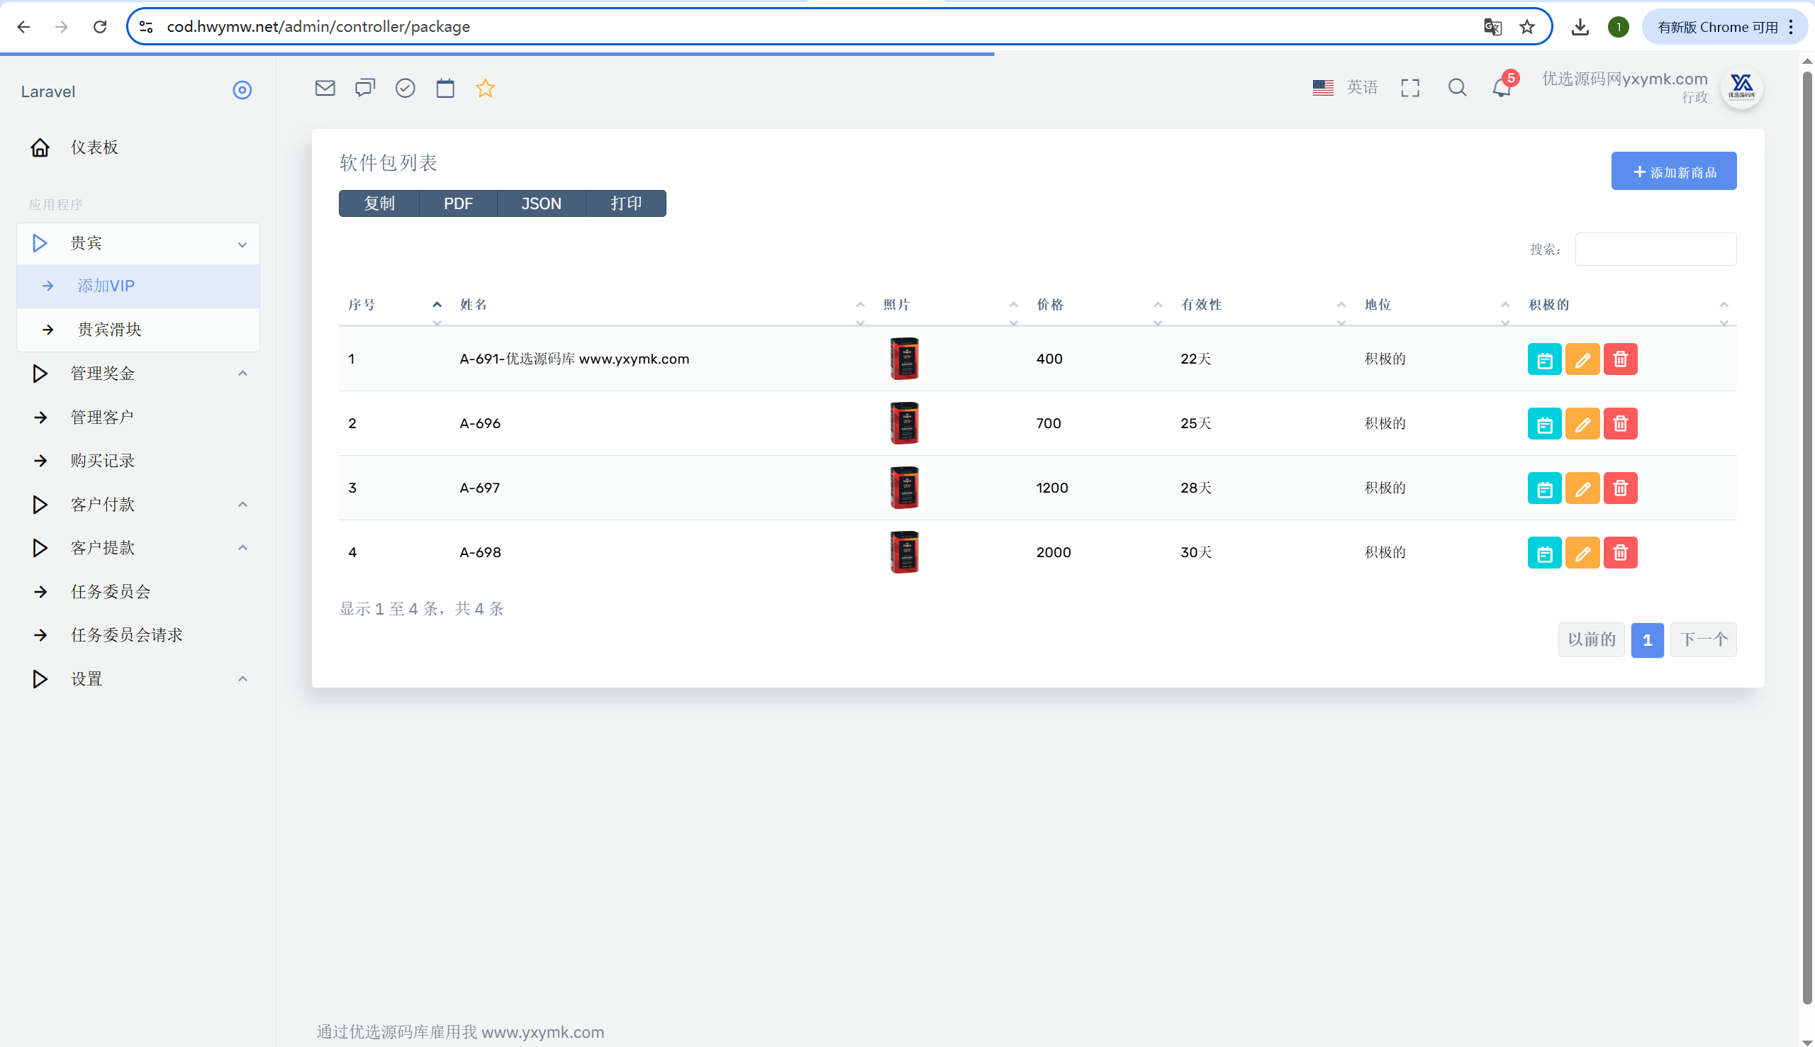The height and width of the screenshot is (1047, 1815).
Task: Open the notification bell with badge 5
Action: tap(1502, 88)
